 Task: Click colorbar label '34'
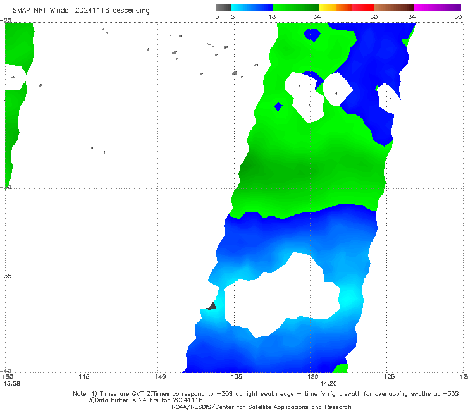pos(317,17)
